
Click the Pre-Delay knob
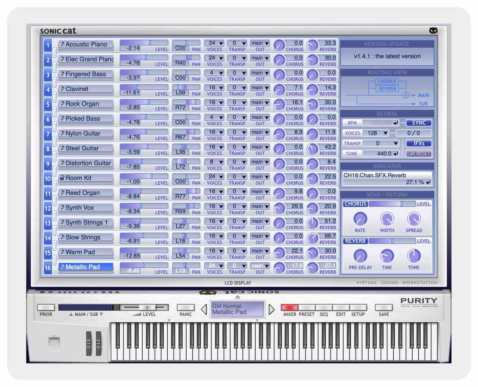pyautogui.click(x=360, y=256)
